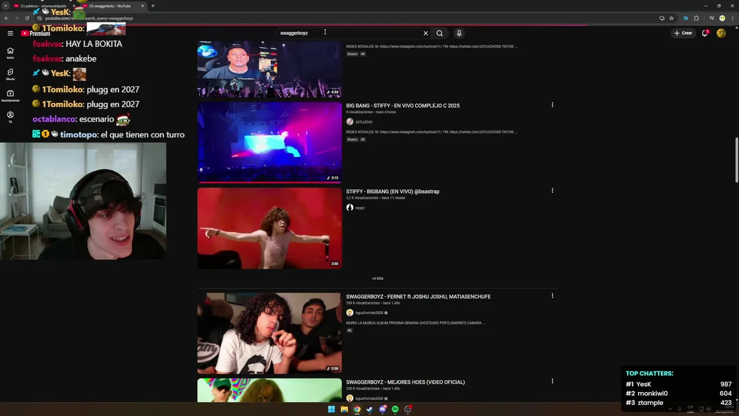Open Spotify from the taskbar
The height and width of the screenshot is (416, 739).
pos(395,409)
